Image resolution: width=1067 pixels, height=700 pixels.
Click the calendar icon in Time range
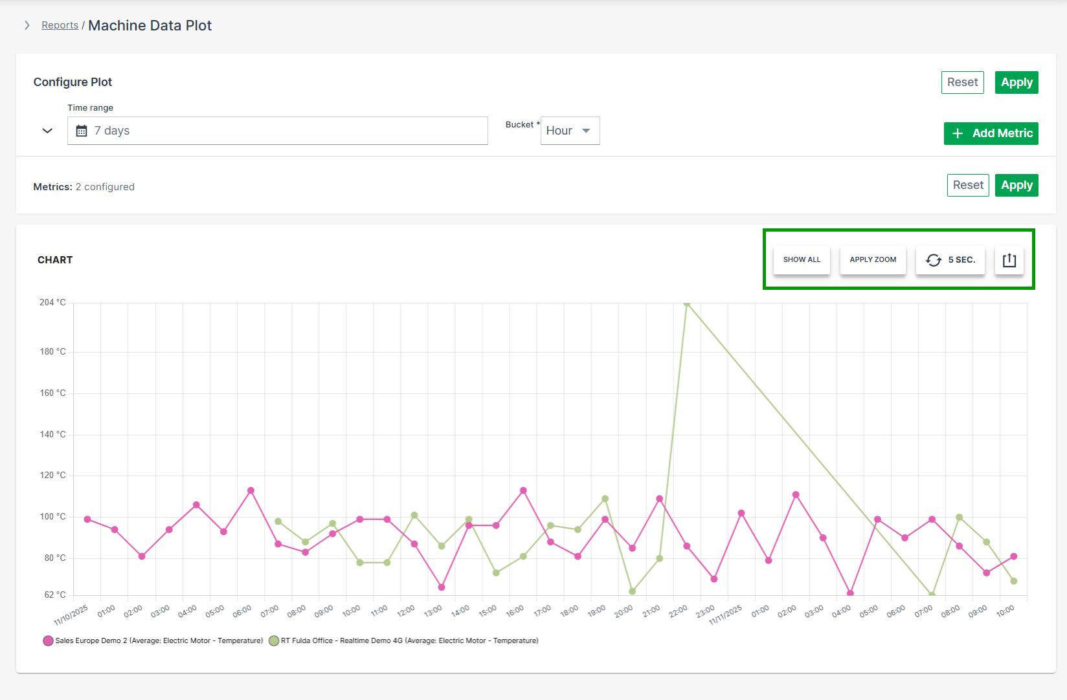pyautogui.click(x=82, y=131)
